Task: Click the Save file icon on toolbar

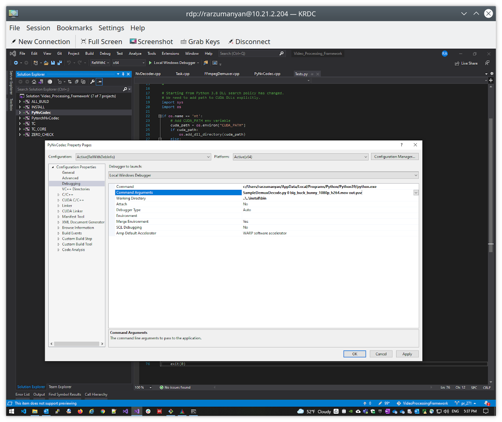Action: coord(52,62)
